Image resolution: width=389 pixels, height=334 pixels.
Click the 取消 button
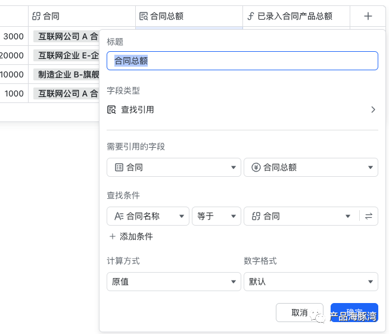coord(300,313)
